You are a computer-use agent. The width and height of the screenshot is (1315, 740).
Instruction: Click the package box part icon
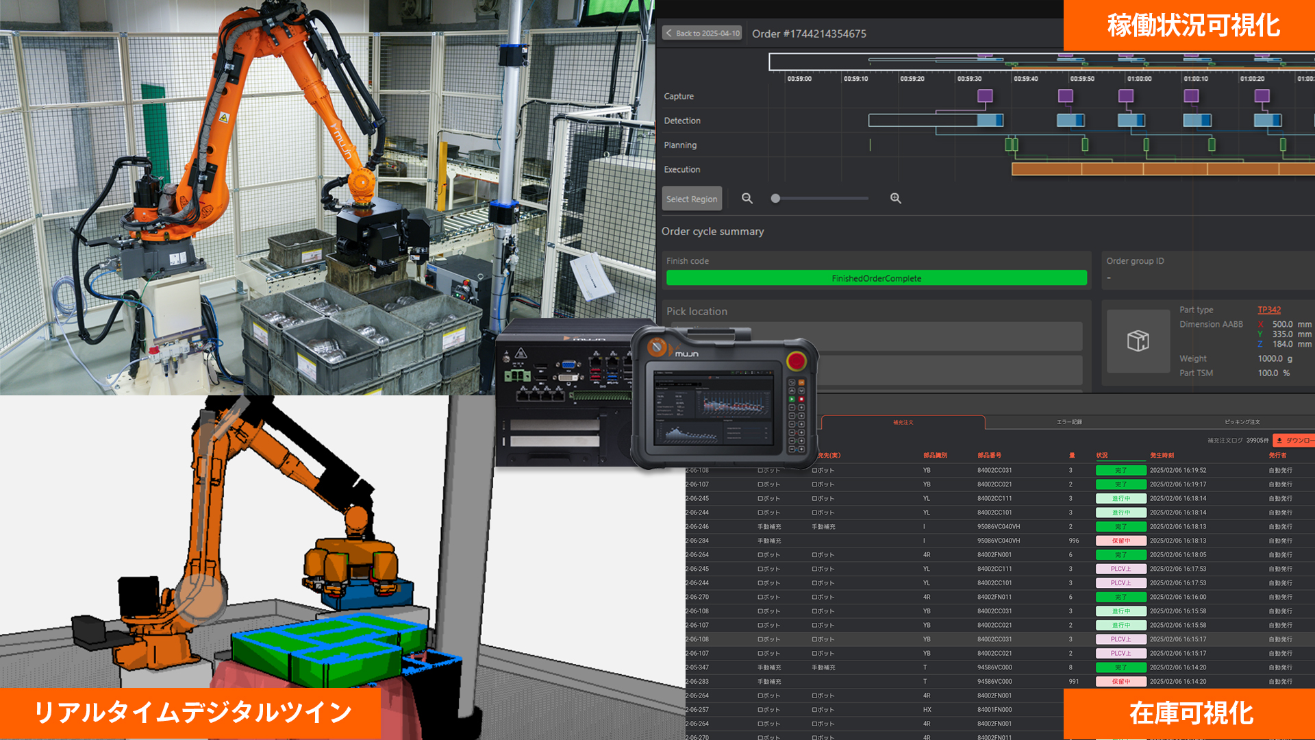(1138, 341)
